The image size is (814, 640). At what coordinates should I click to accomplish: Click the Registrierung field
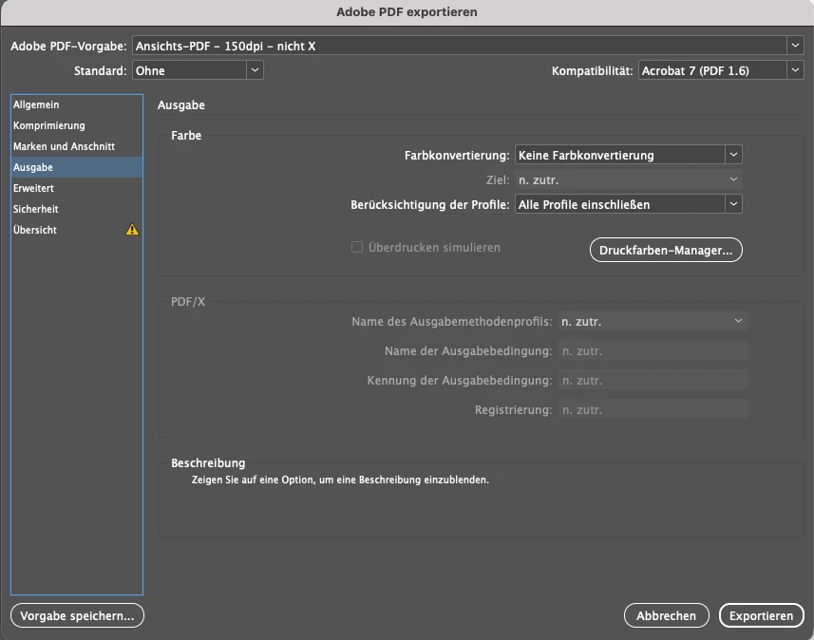coord(652,409)
